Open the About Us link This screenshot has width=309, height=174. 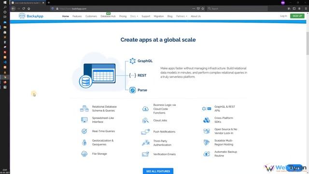point(196,16)
